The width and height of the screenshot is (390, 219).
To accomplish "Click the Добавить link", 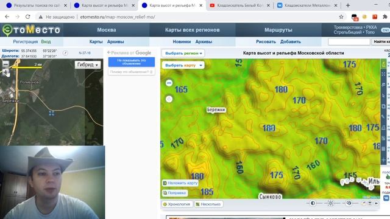I will pos(291,42).
